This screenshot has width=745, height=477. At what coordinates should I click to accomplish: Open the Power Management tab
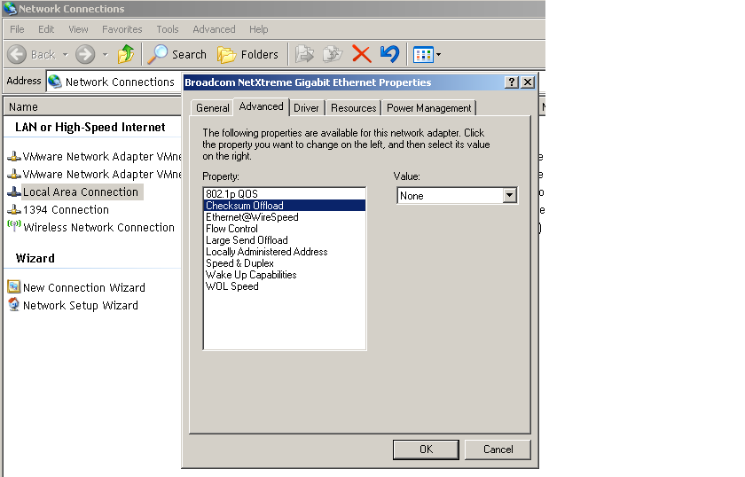pos(429,108)
